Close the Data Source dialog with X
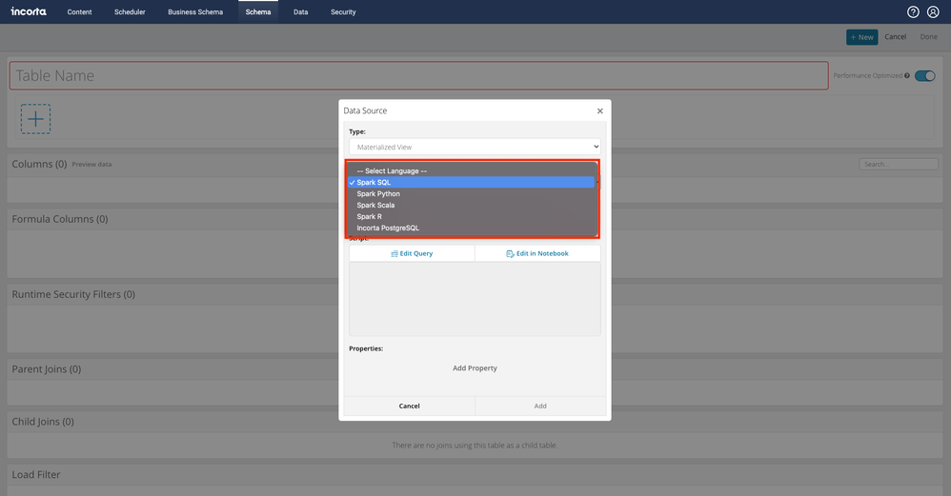Screen dimensions: 951x496 (x=599, y=111)
